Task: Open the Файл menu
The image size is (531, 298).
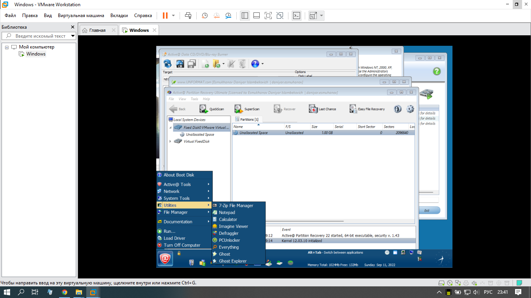Action: pos(10,16)
